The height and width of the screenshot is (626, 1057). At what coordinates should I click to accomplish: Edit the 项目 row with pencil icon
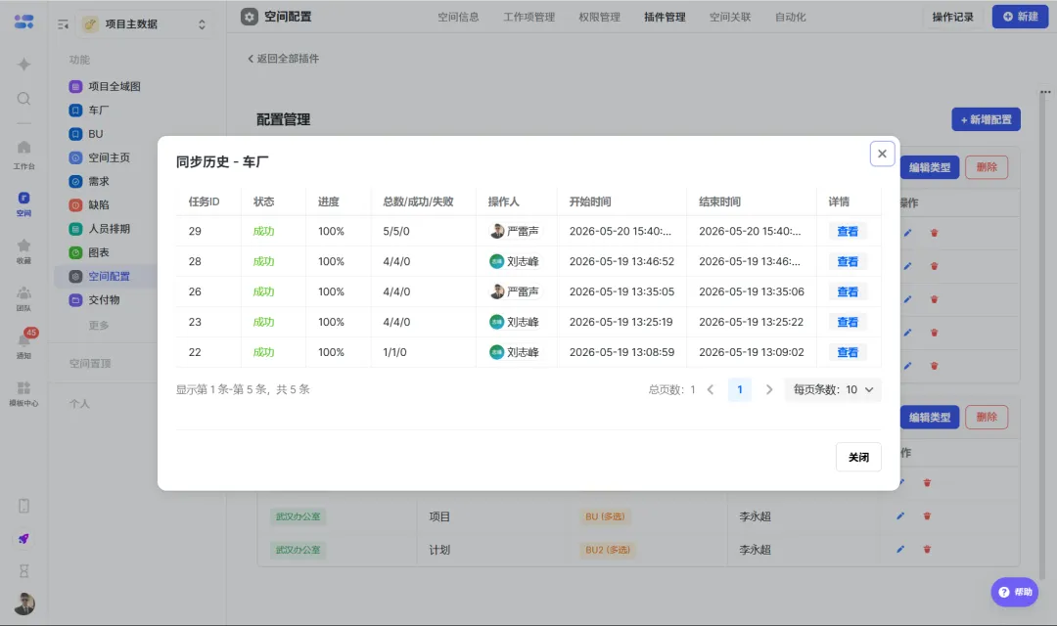900,516
